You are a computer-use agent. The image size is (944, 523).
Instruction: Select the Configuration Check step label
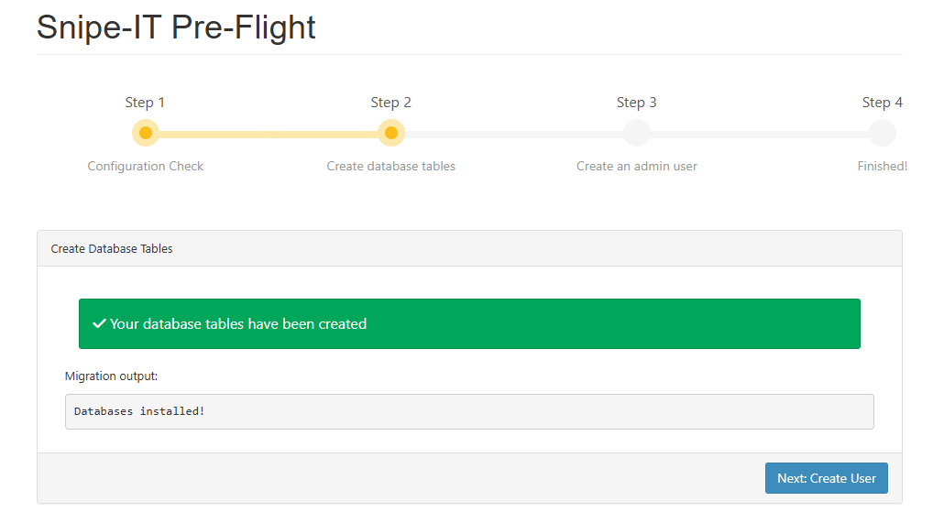[x=146, y=166]
